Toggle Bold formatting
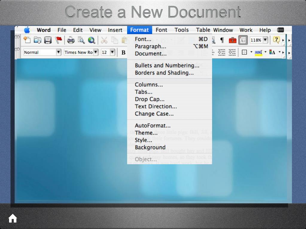306x229 pixels. (x=123, y=52)
